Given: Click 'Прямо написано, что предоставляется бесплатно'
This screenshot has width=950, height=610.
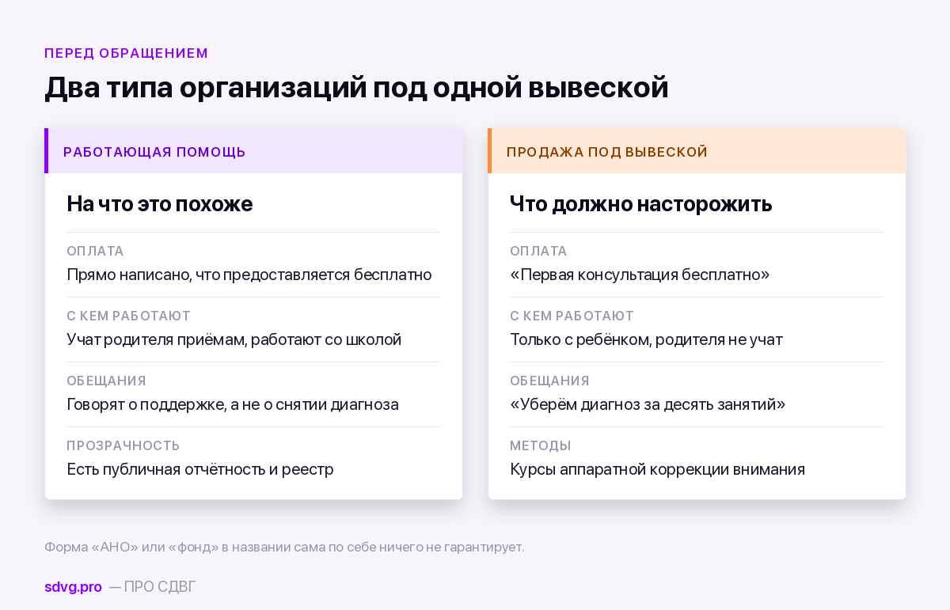Looking at the screenshot, I should pyautogui.click(x=249, y=275).
